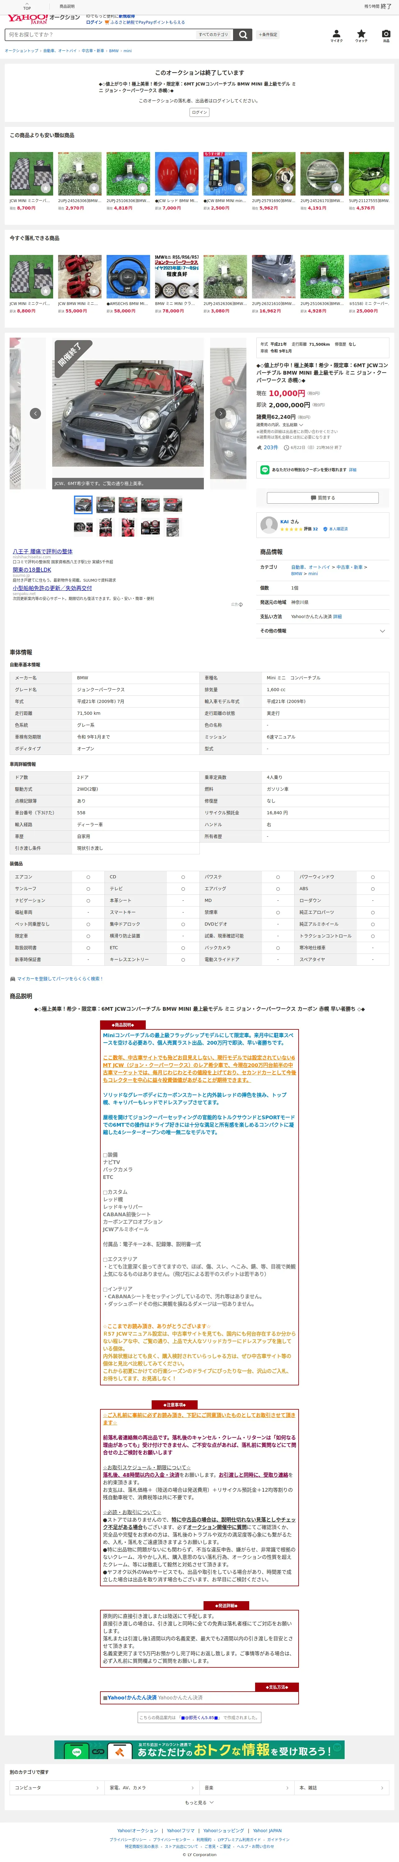Expand もっと見る categories
This screenshot has width=399, height=1862.
[199, 1803]
